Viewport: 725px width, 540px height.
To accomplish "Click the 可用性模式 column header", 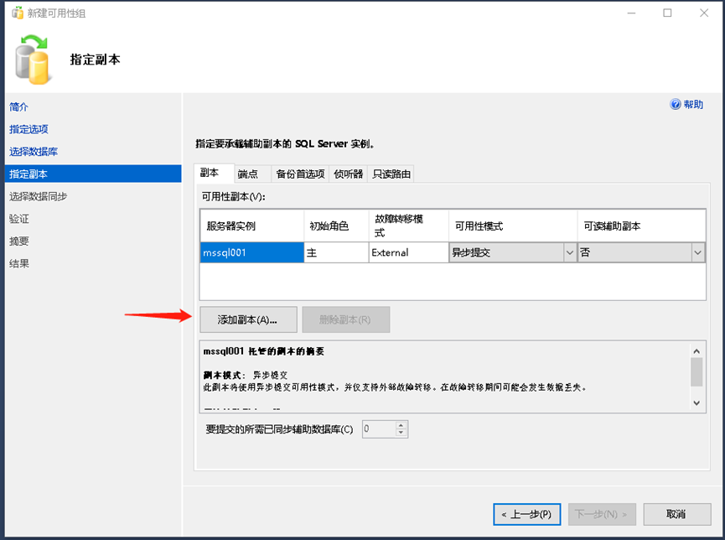I will [513, 226].
